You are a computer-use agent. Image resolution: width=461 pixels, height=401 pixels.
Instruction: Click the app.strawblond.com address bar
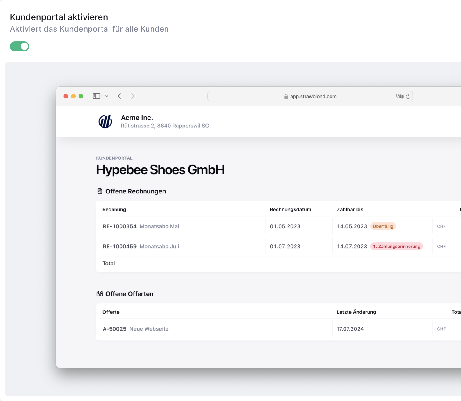coord(310,96)
